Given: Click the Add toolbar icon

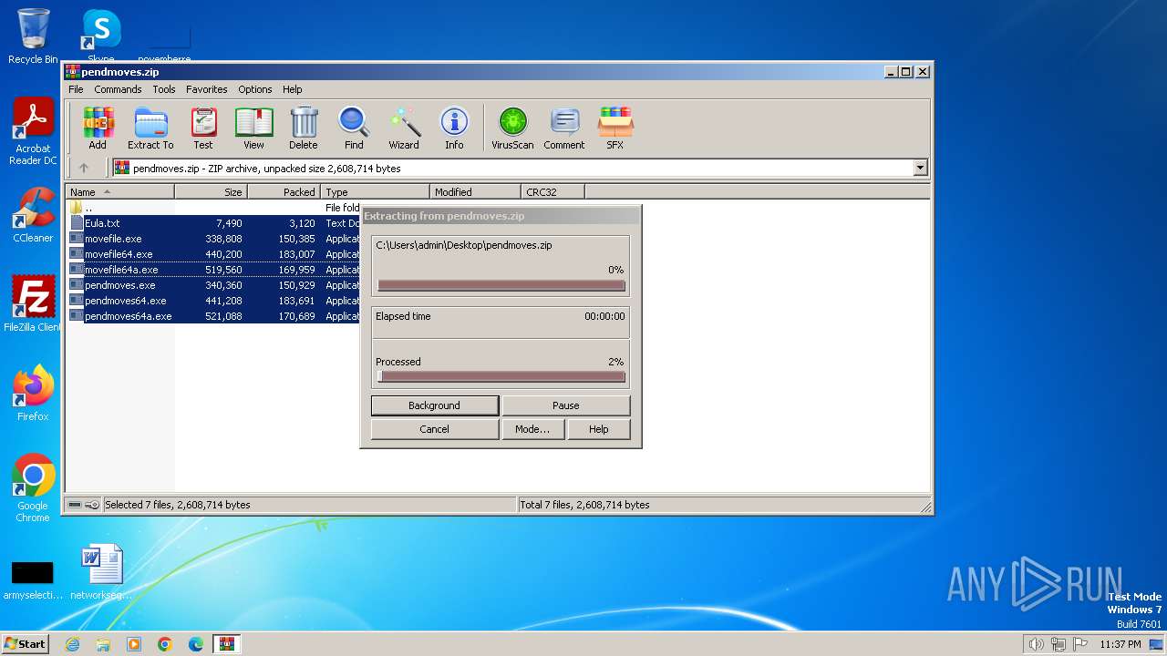Looking at the screenshot, I should pos(98,128).
